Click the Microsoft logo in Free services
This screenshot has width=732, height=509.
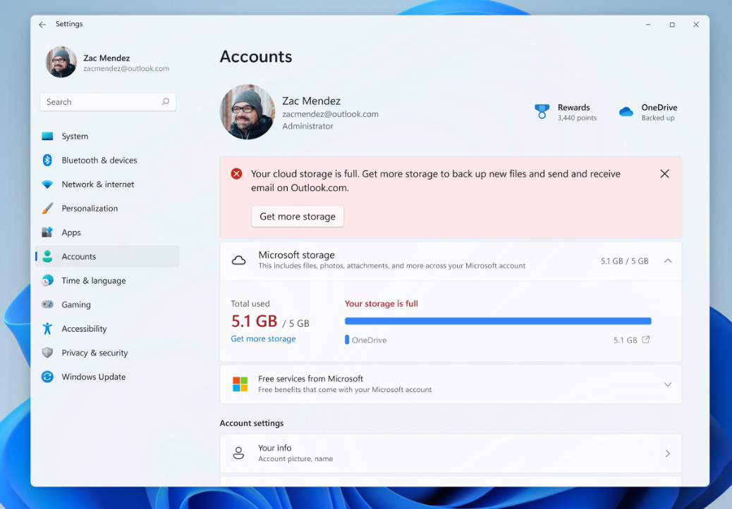(x=240, y=384)
